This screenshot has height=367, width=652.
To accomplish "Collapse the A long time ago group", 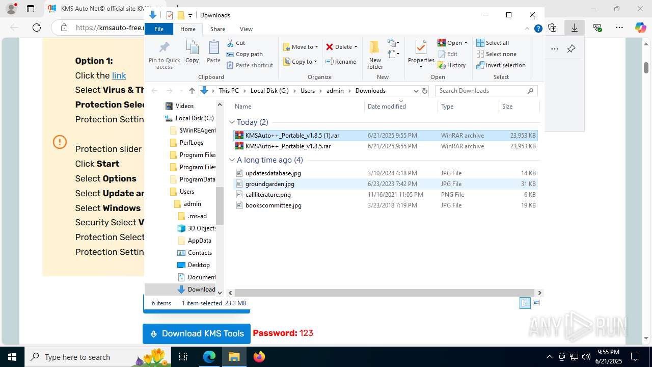I will [x=232, y=160].
